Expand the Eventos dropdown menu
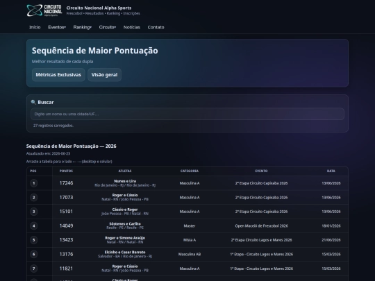The width and height of the screenshot is (375, 281). coord(57,27)
